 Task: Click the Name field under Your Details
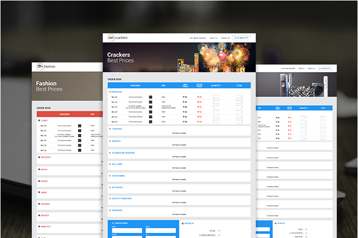click(x=127, y=231)
